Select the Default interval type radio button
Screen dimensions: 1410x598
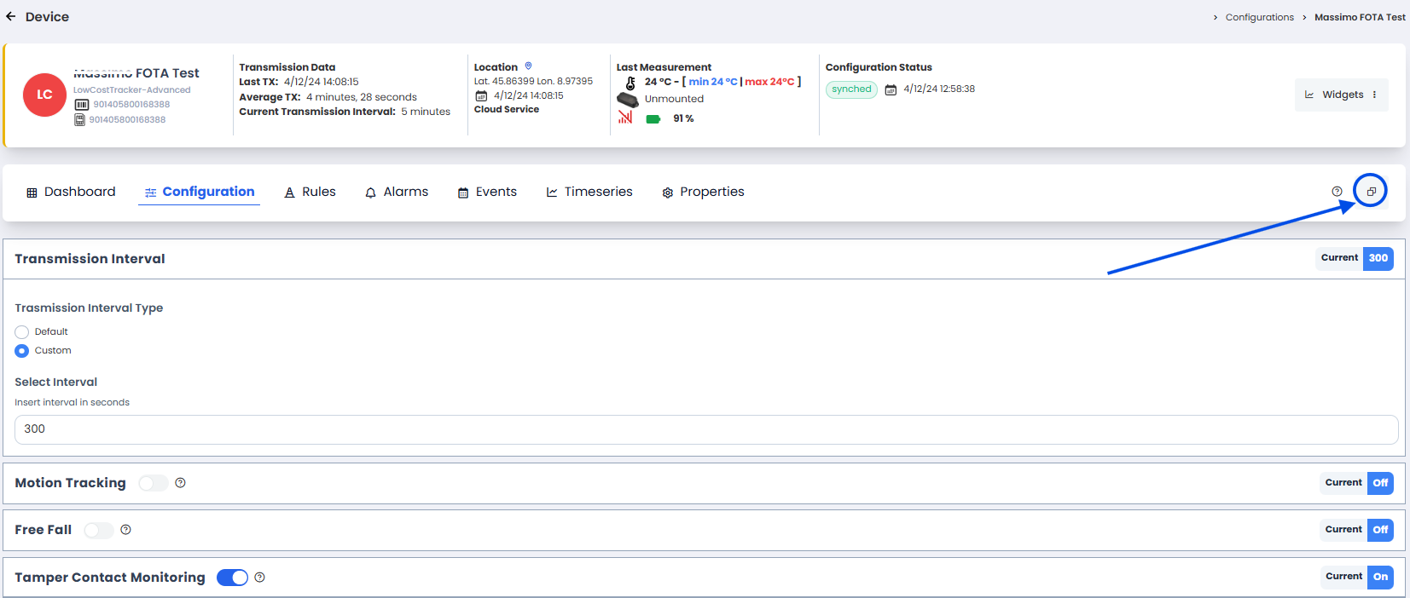pos(22,332)
